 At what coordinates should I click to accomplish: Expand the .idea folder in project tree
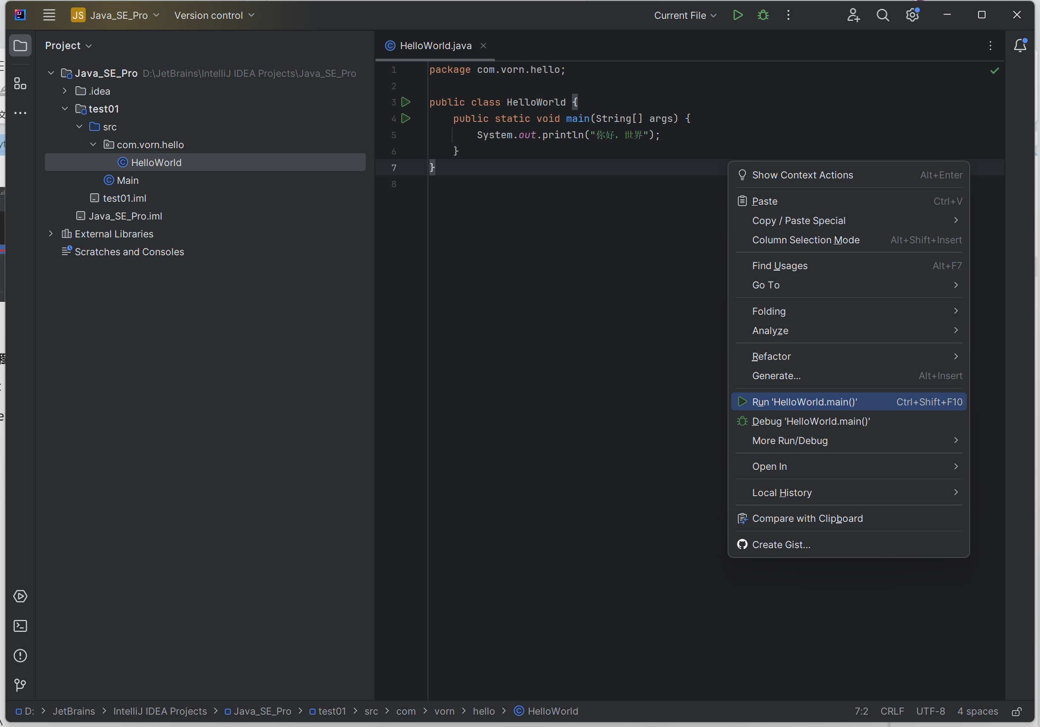coord(65,91)
